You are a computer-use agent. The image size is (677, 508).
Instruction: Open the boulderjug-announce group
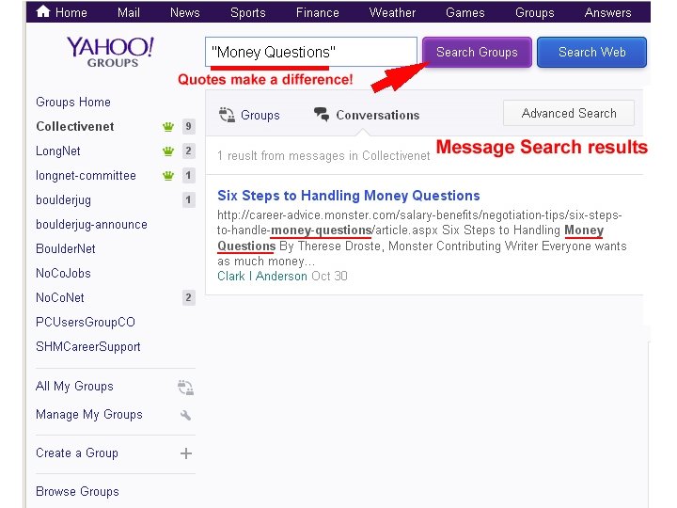[91, 225]
